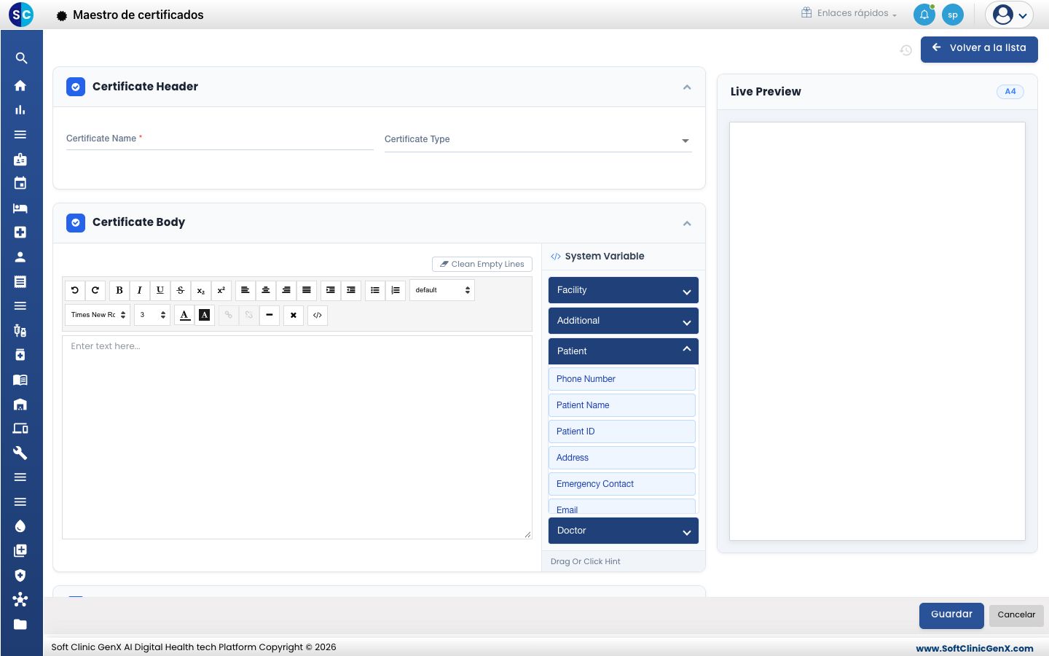Click the Certificate Name input field
The image size is (1049, 656).
click(220, 138)
